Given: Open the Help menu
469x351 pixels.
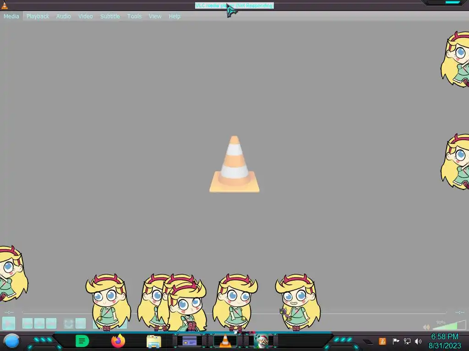Looking at the screenshot, I should click(x=175, y=16).
